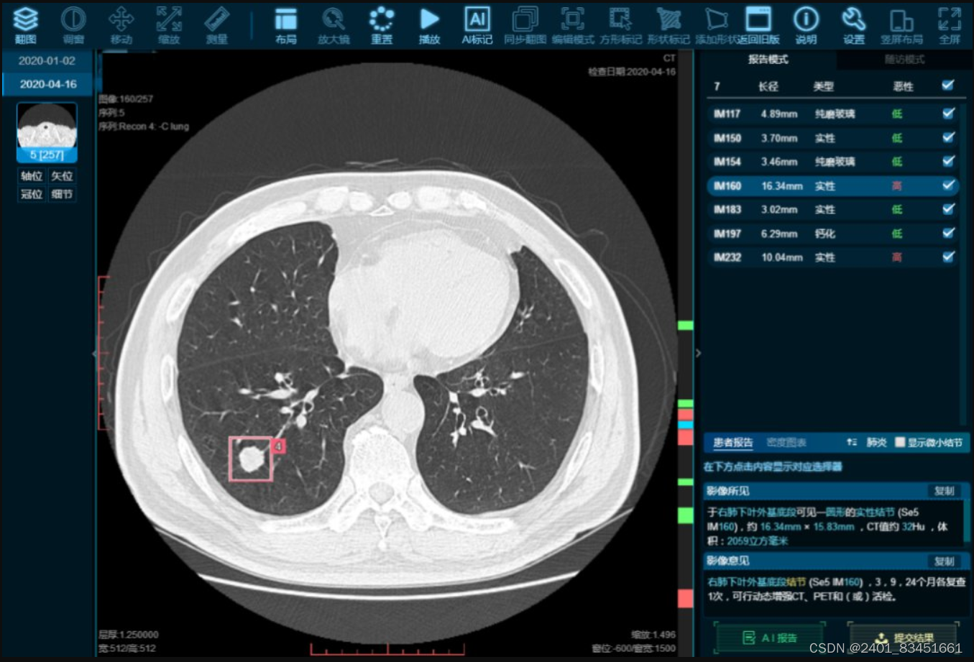Switch to 报告模式 tab
Image resolution: width=974 pixels, height=662 pixels.
768,60
